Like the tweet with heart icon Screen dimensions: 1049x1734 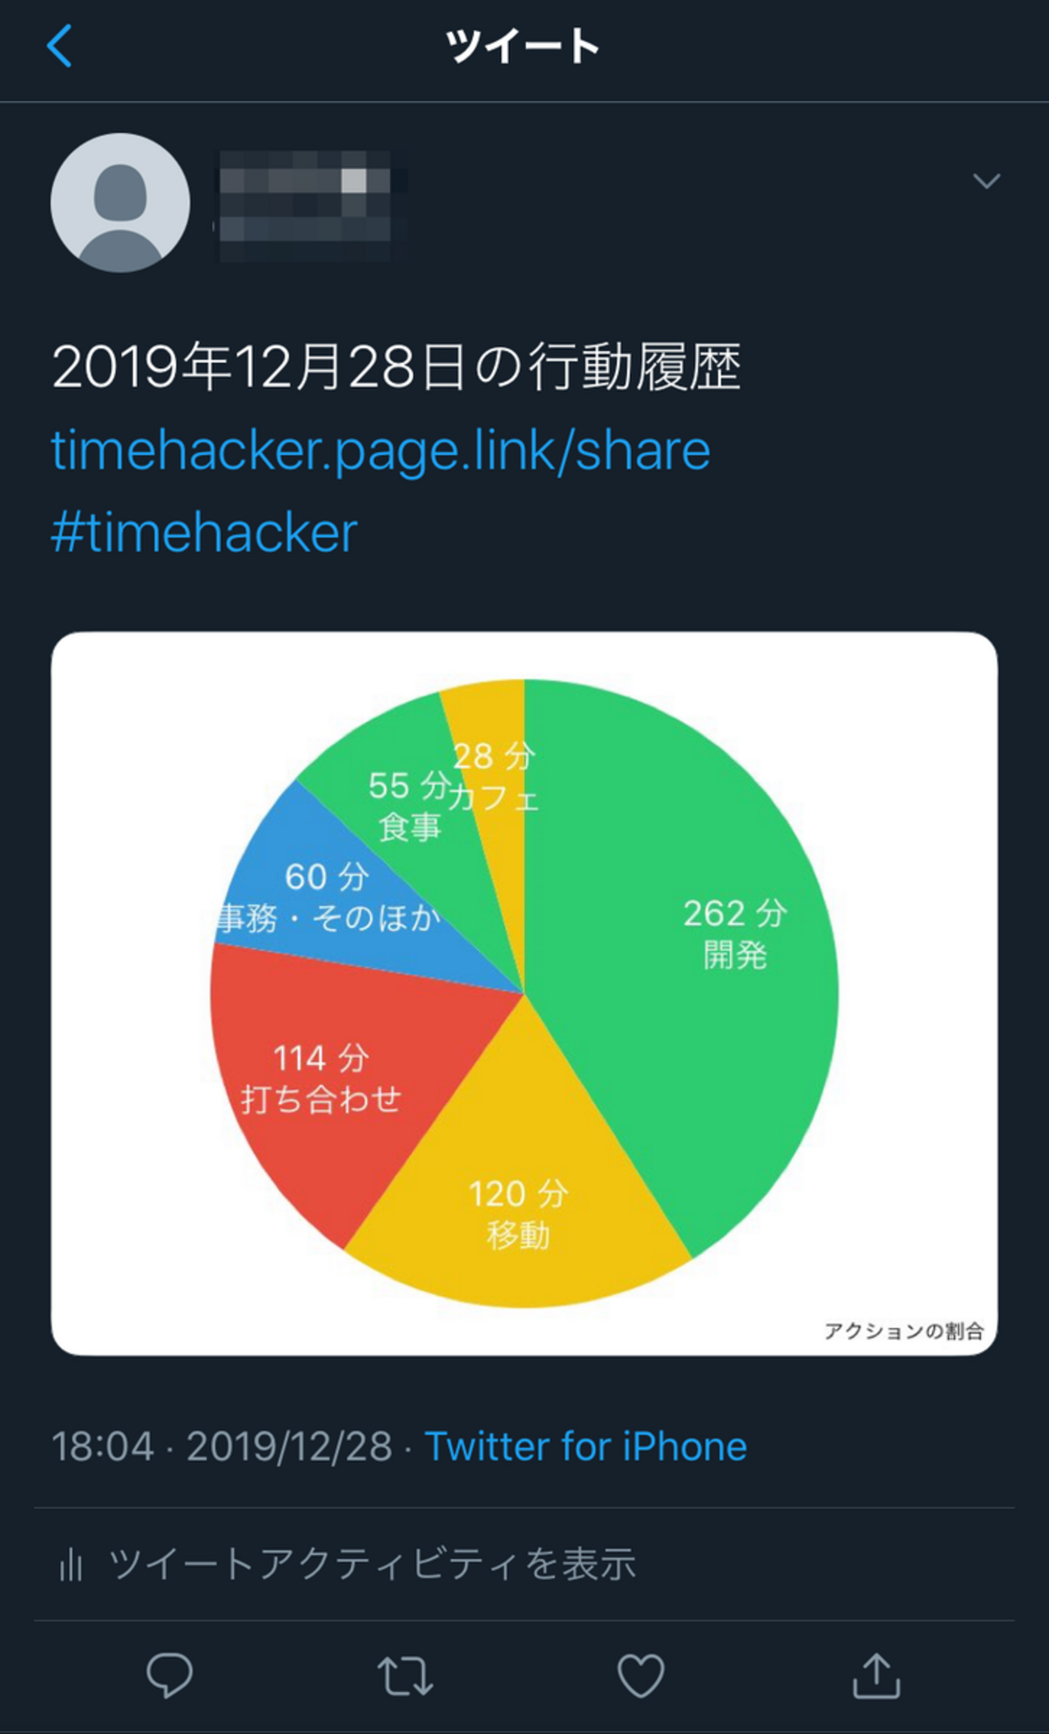coord(641,1675)
